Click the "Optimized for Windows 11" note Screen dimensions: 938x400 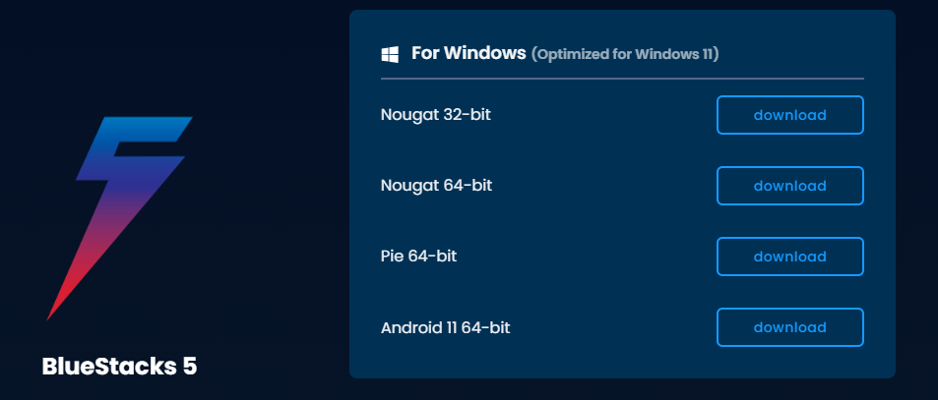point(625,54)
